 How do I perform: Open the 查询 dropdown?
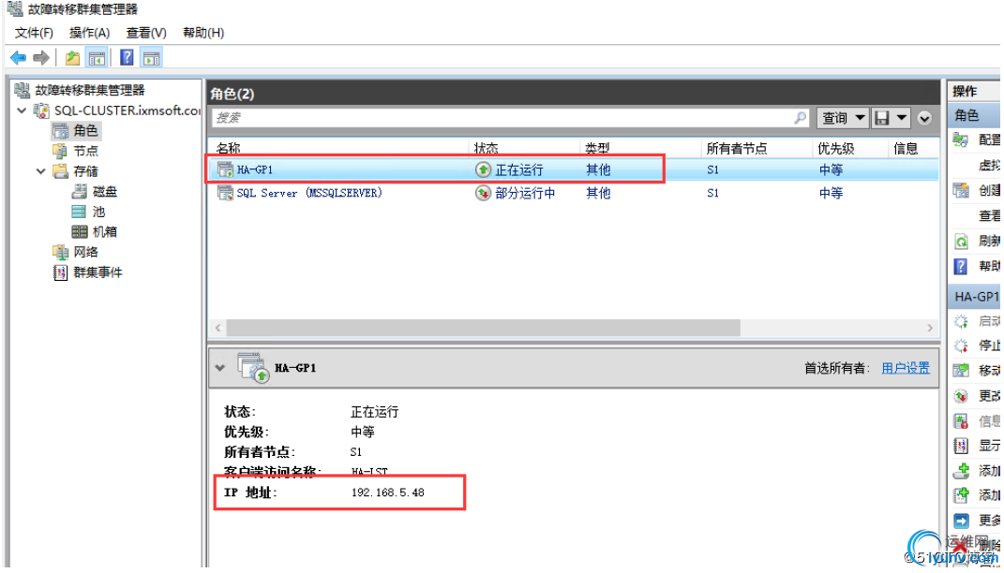(x=843, y=118)
